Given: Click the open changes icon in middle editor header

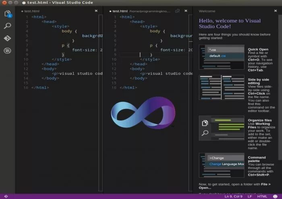Looking at the screenshot, I should [x=177, y=11].
